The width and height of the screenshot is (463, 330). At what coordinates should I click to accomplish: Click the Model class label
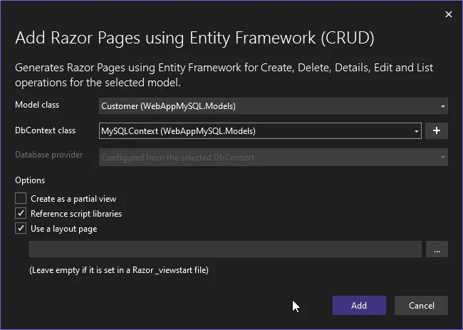38,105
